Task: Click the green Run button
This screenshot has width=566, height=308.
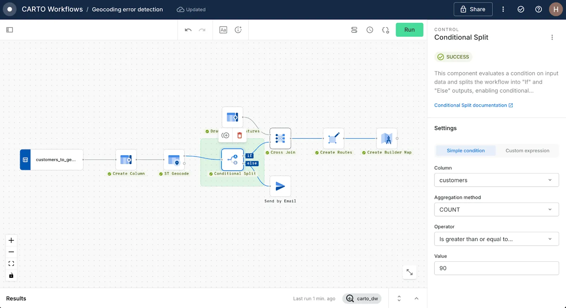Action: (x=409, y=30)
